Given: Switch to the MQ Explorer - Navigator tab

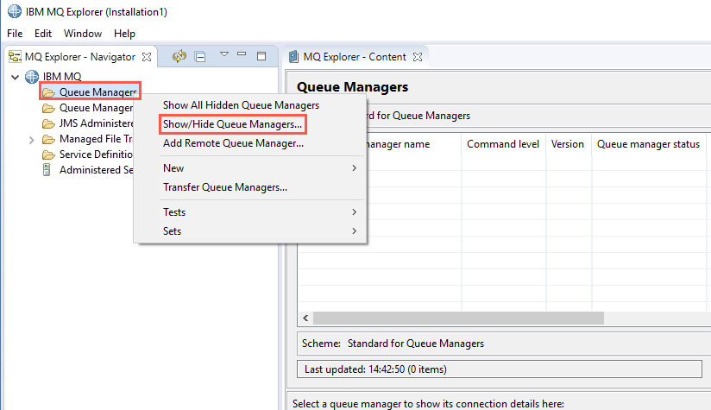Looking at the screenshot, I should [79, 57].
